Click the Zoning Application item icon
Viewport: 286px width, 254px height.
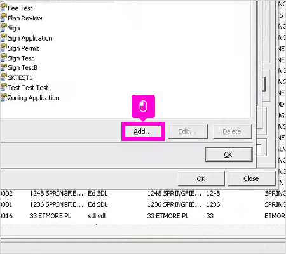[4, 97]
